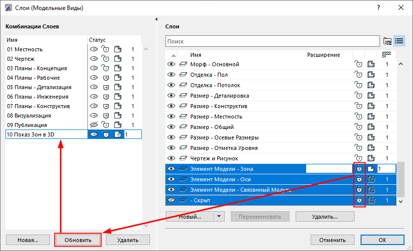Click layer type icon of Размер - Конструктив
The image size is (413, 251).
(x=183, y=106)
